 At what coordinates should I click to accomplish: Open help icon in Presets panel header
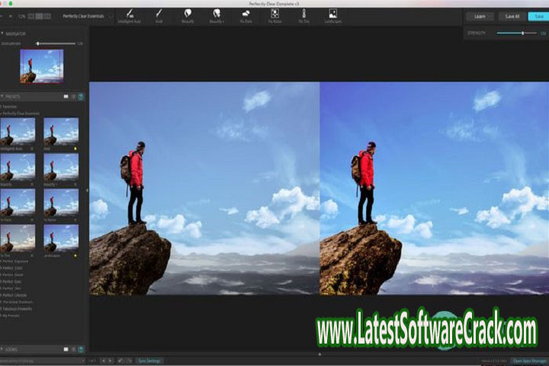coord(81,97)
